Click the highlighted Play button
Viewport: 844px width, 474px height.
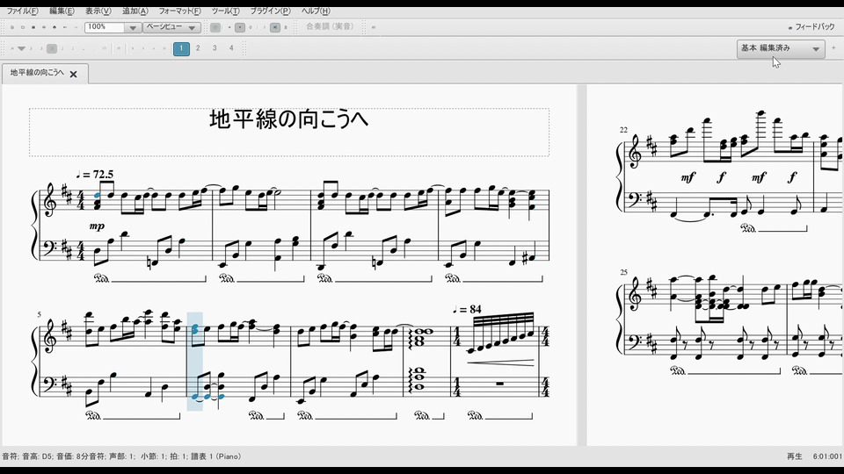[x=240, y=27]
